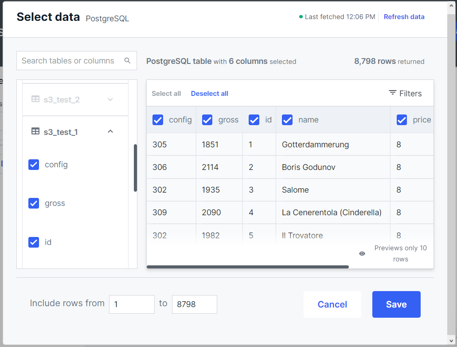This screenshot has width=457, height=347.
Task: Uncheck the gross checkbox in the sidebar
Action: coord(34,203)
